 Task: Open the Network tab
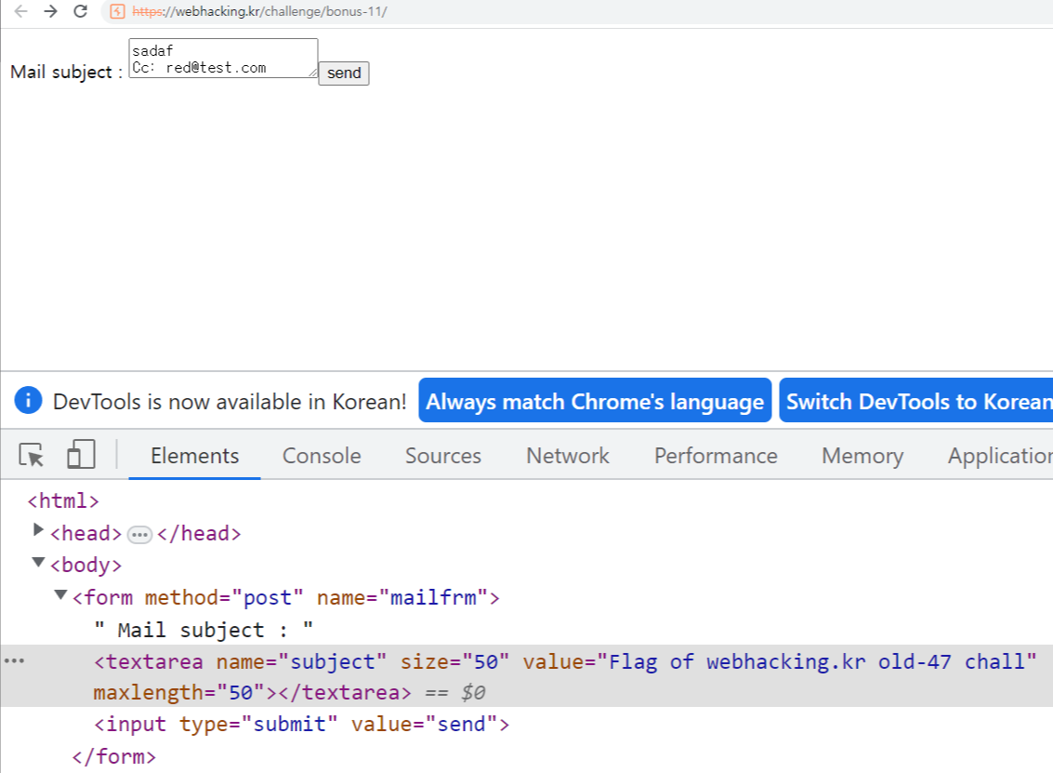coord(568,456)
